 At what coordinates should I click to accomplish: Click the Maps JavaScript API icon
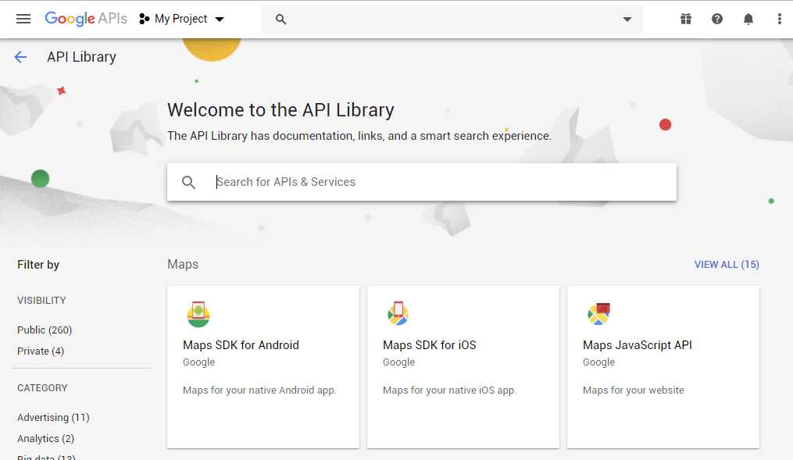[598, 314]
